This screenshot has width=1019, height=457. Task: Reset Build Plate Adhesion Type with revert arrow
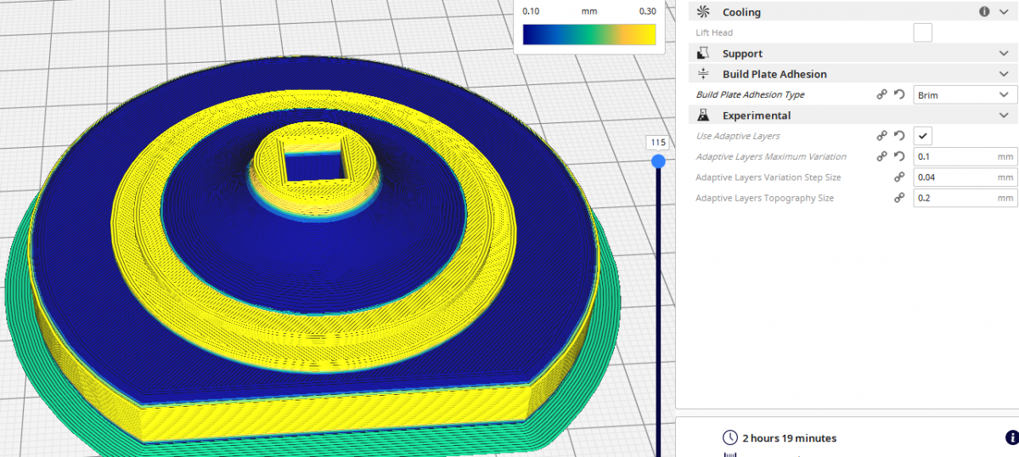898,95
